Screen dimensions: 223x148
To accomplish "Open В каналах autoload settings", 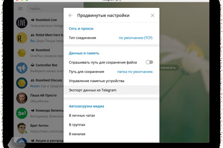I will tap(77, 134).
